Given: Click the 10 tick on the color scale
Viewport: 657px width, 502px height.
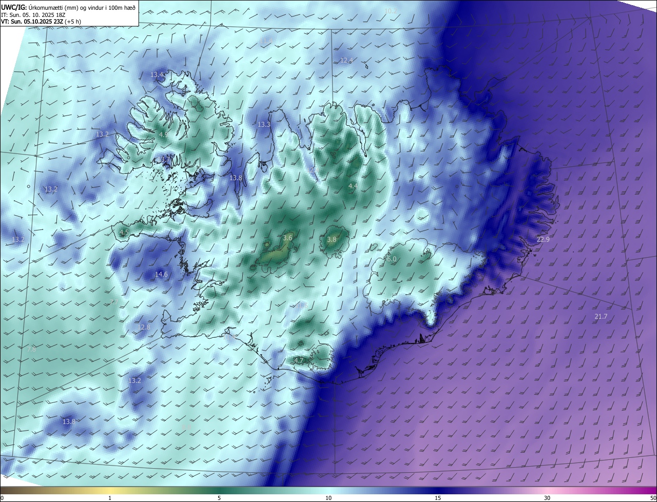Looking at the screenshot, I should [x=328, y=498].
